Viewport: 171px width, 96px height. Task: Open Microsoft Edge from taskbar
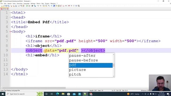pyautogui.click(x=57, y=94)
